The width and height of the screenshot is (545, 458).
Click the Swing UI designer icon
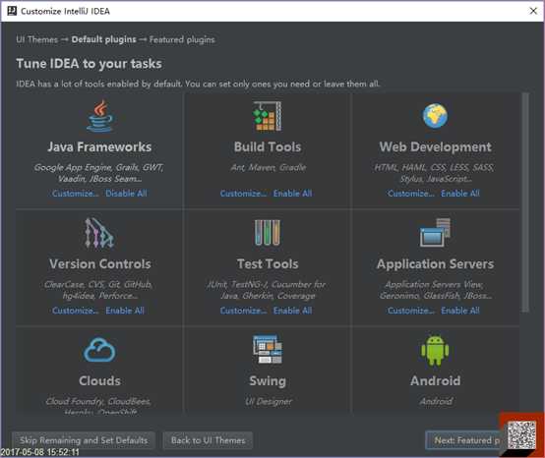point(268,350)
